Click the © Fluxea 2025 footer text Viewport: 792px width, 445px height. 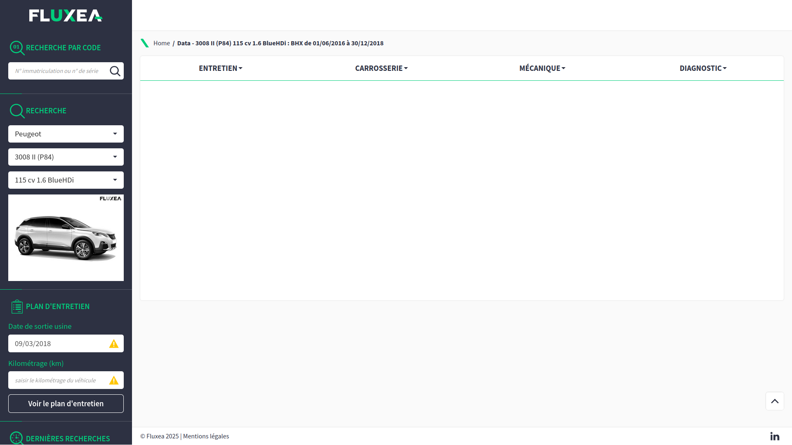160,436
